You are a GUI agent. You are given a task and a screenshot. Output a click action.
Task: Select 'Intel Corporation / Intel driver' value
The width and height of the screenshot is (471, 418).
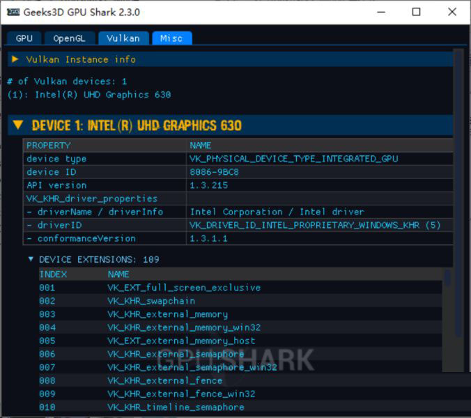[x=277, y=212]
